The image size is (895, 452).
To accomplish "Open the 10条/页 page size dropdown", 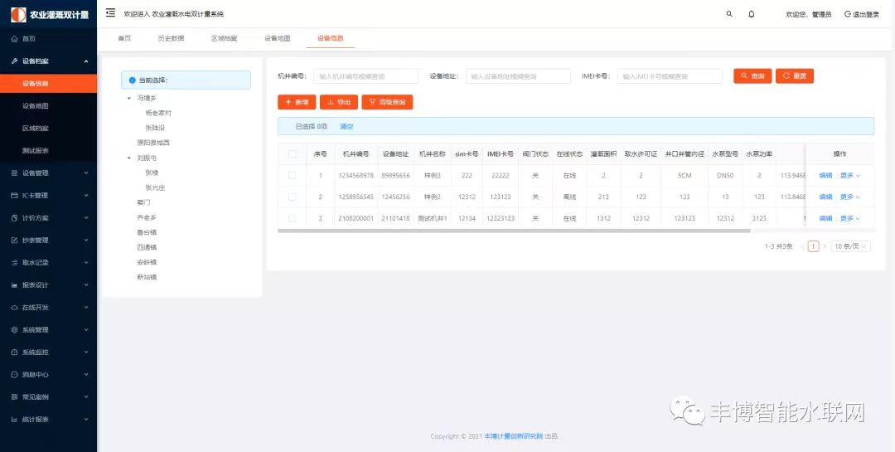I will [x=851, y=246].
